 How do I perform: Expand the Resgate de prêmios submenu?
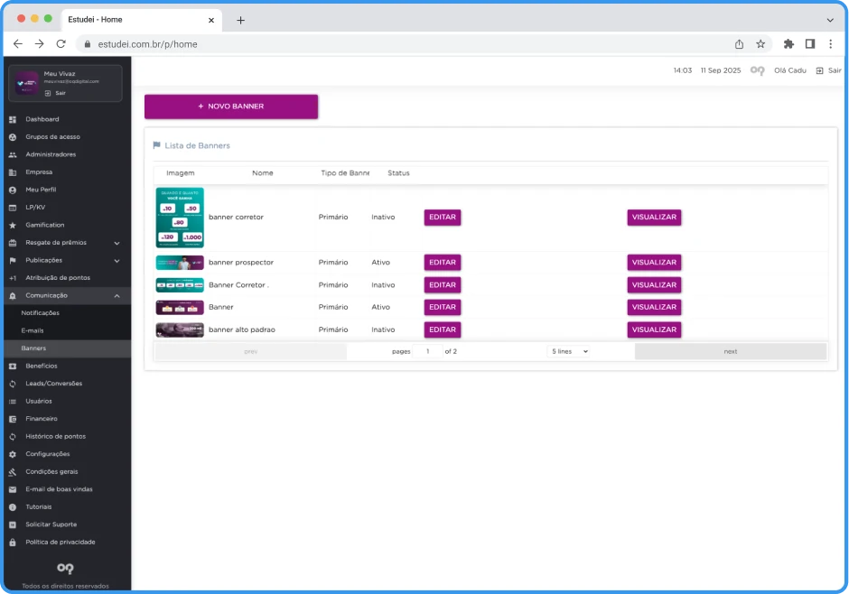coord(117,243)
